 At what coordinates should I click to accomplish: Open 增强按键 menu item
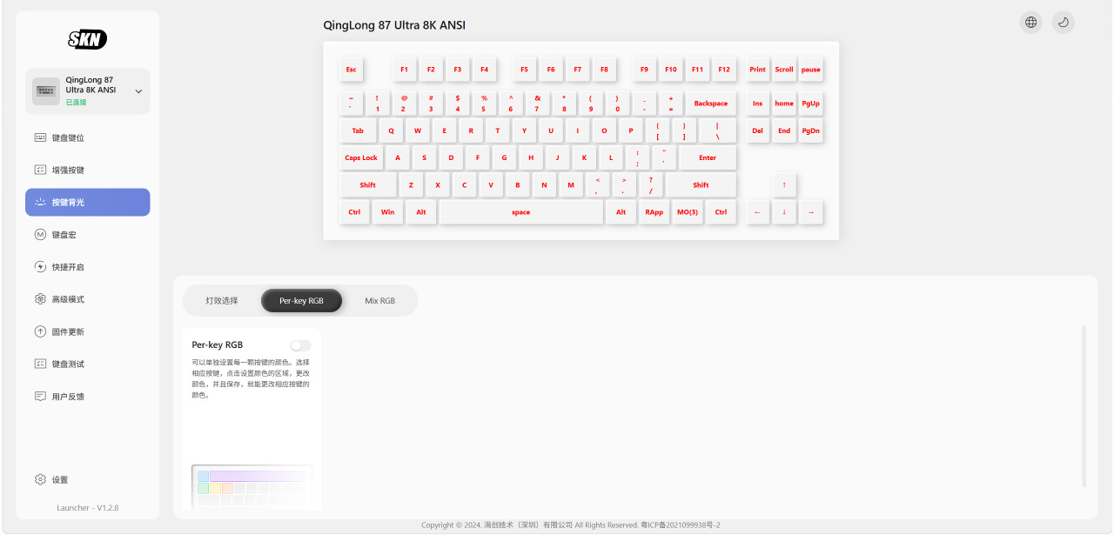click(x=87, y=170)
